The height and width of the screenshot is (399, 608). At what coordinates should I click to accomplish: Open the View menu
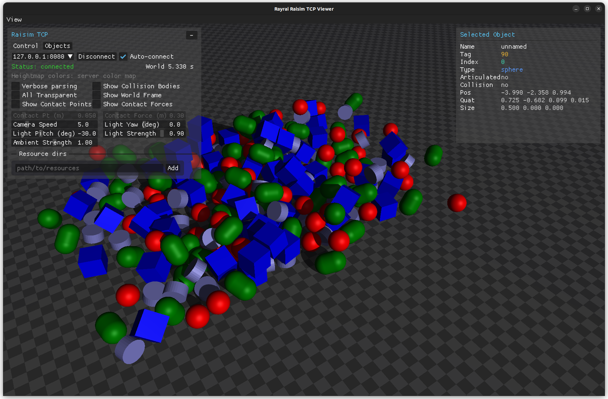[14, 20]
